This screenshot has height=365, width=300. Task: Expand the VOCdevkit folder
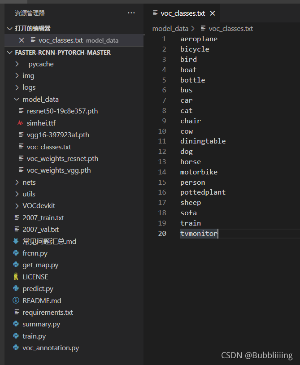[x=17, y=206]
